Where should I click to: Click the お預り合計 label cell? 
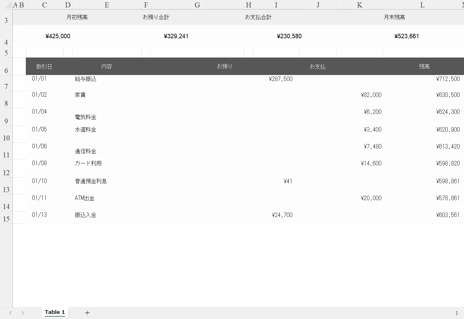[156, 17]
